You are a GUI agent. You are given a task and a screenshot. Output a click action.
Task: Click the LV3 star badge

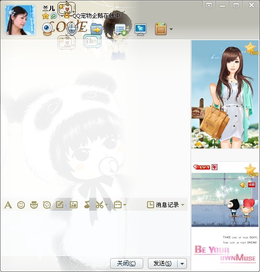coord(251,170)
